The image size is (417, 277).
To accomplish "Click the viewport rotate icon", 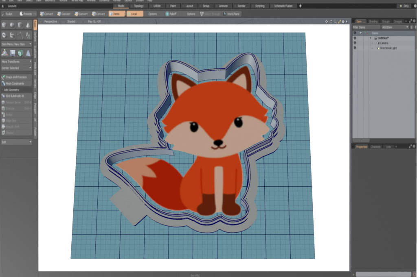I will click(x=331, y=22).
